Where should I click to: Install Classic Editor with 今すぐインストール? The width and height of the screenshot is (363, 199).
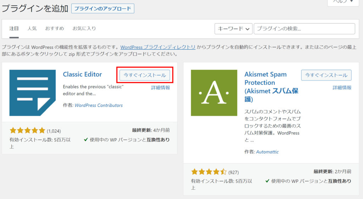point(145,75)
